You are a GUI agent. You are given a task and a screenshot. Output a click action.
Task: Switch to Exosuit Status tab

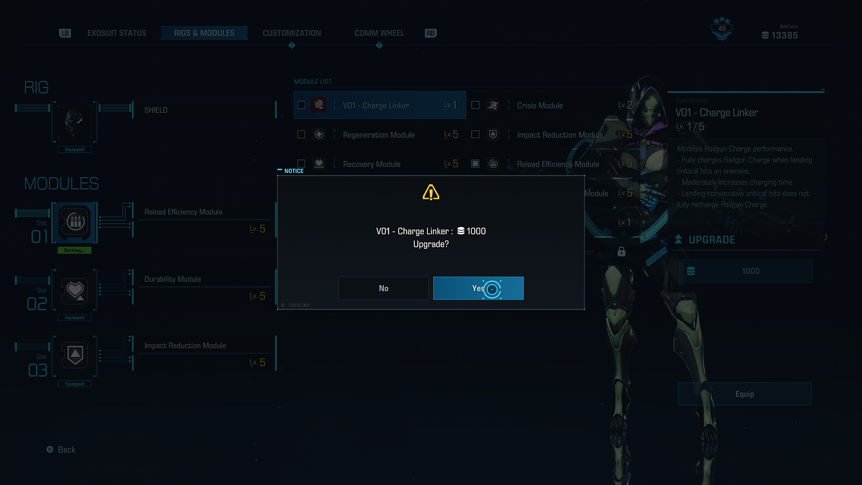[x=116, y=33]
